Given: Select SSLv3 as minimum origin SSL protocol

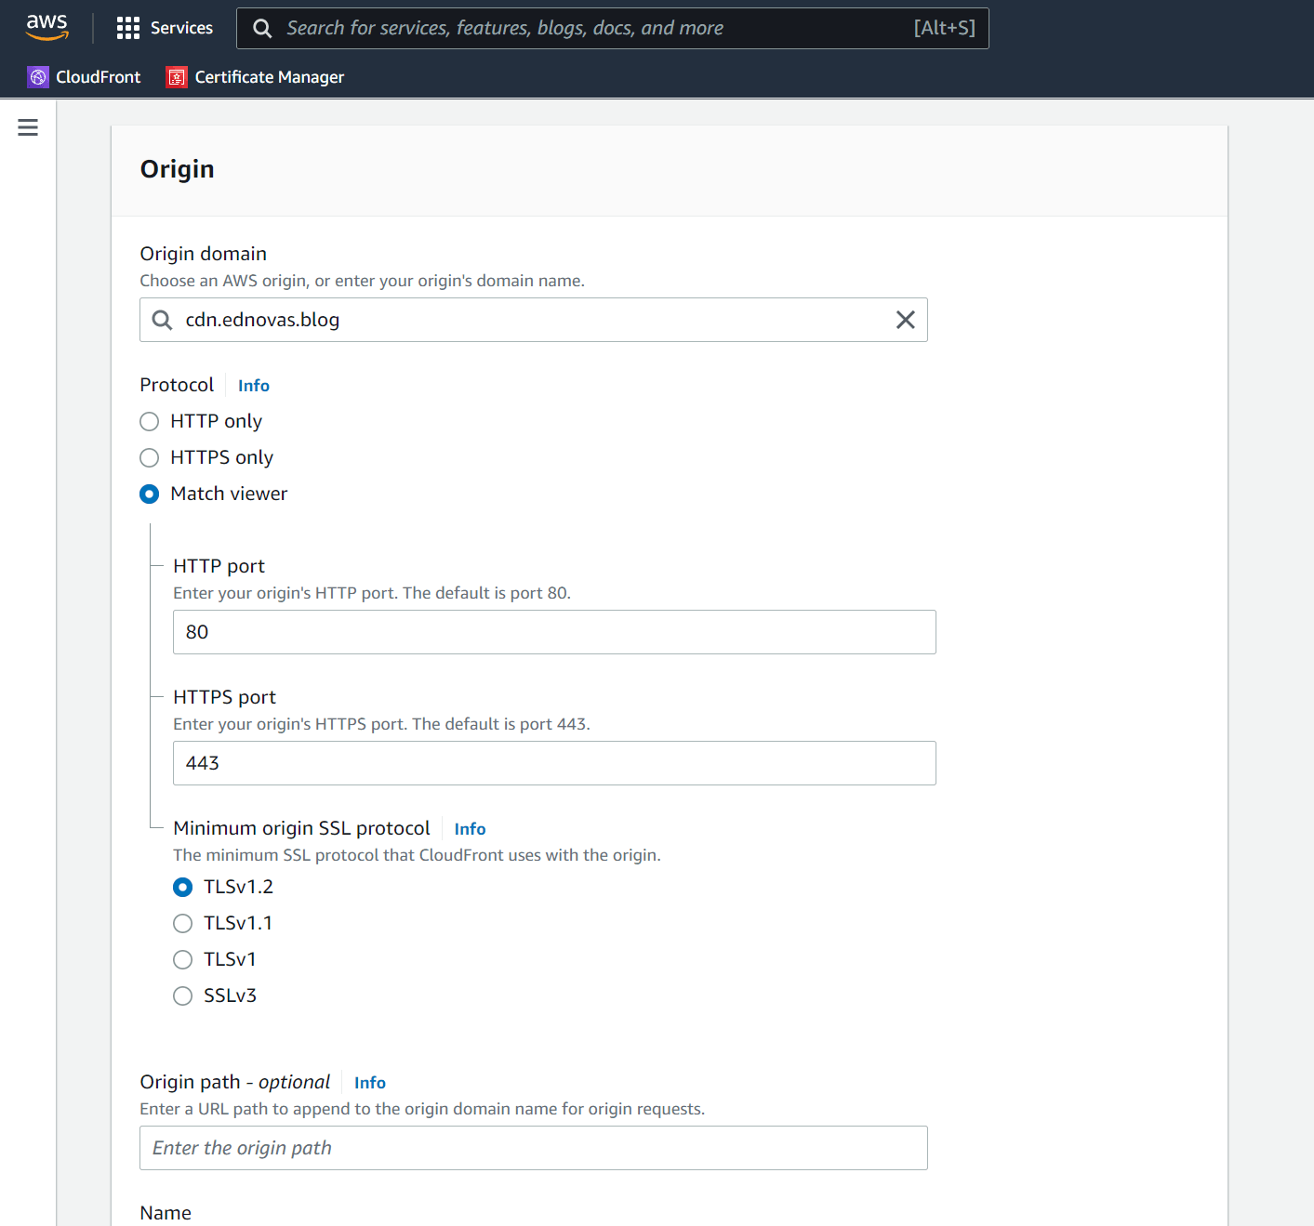Looking at the screenshot, I should click(182, 995).
